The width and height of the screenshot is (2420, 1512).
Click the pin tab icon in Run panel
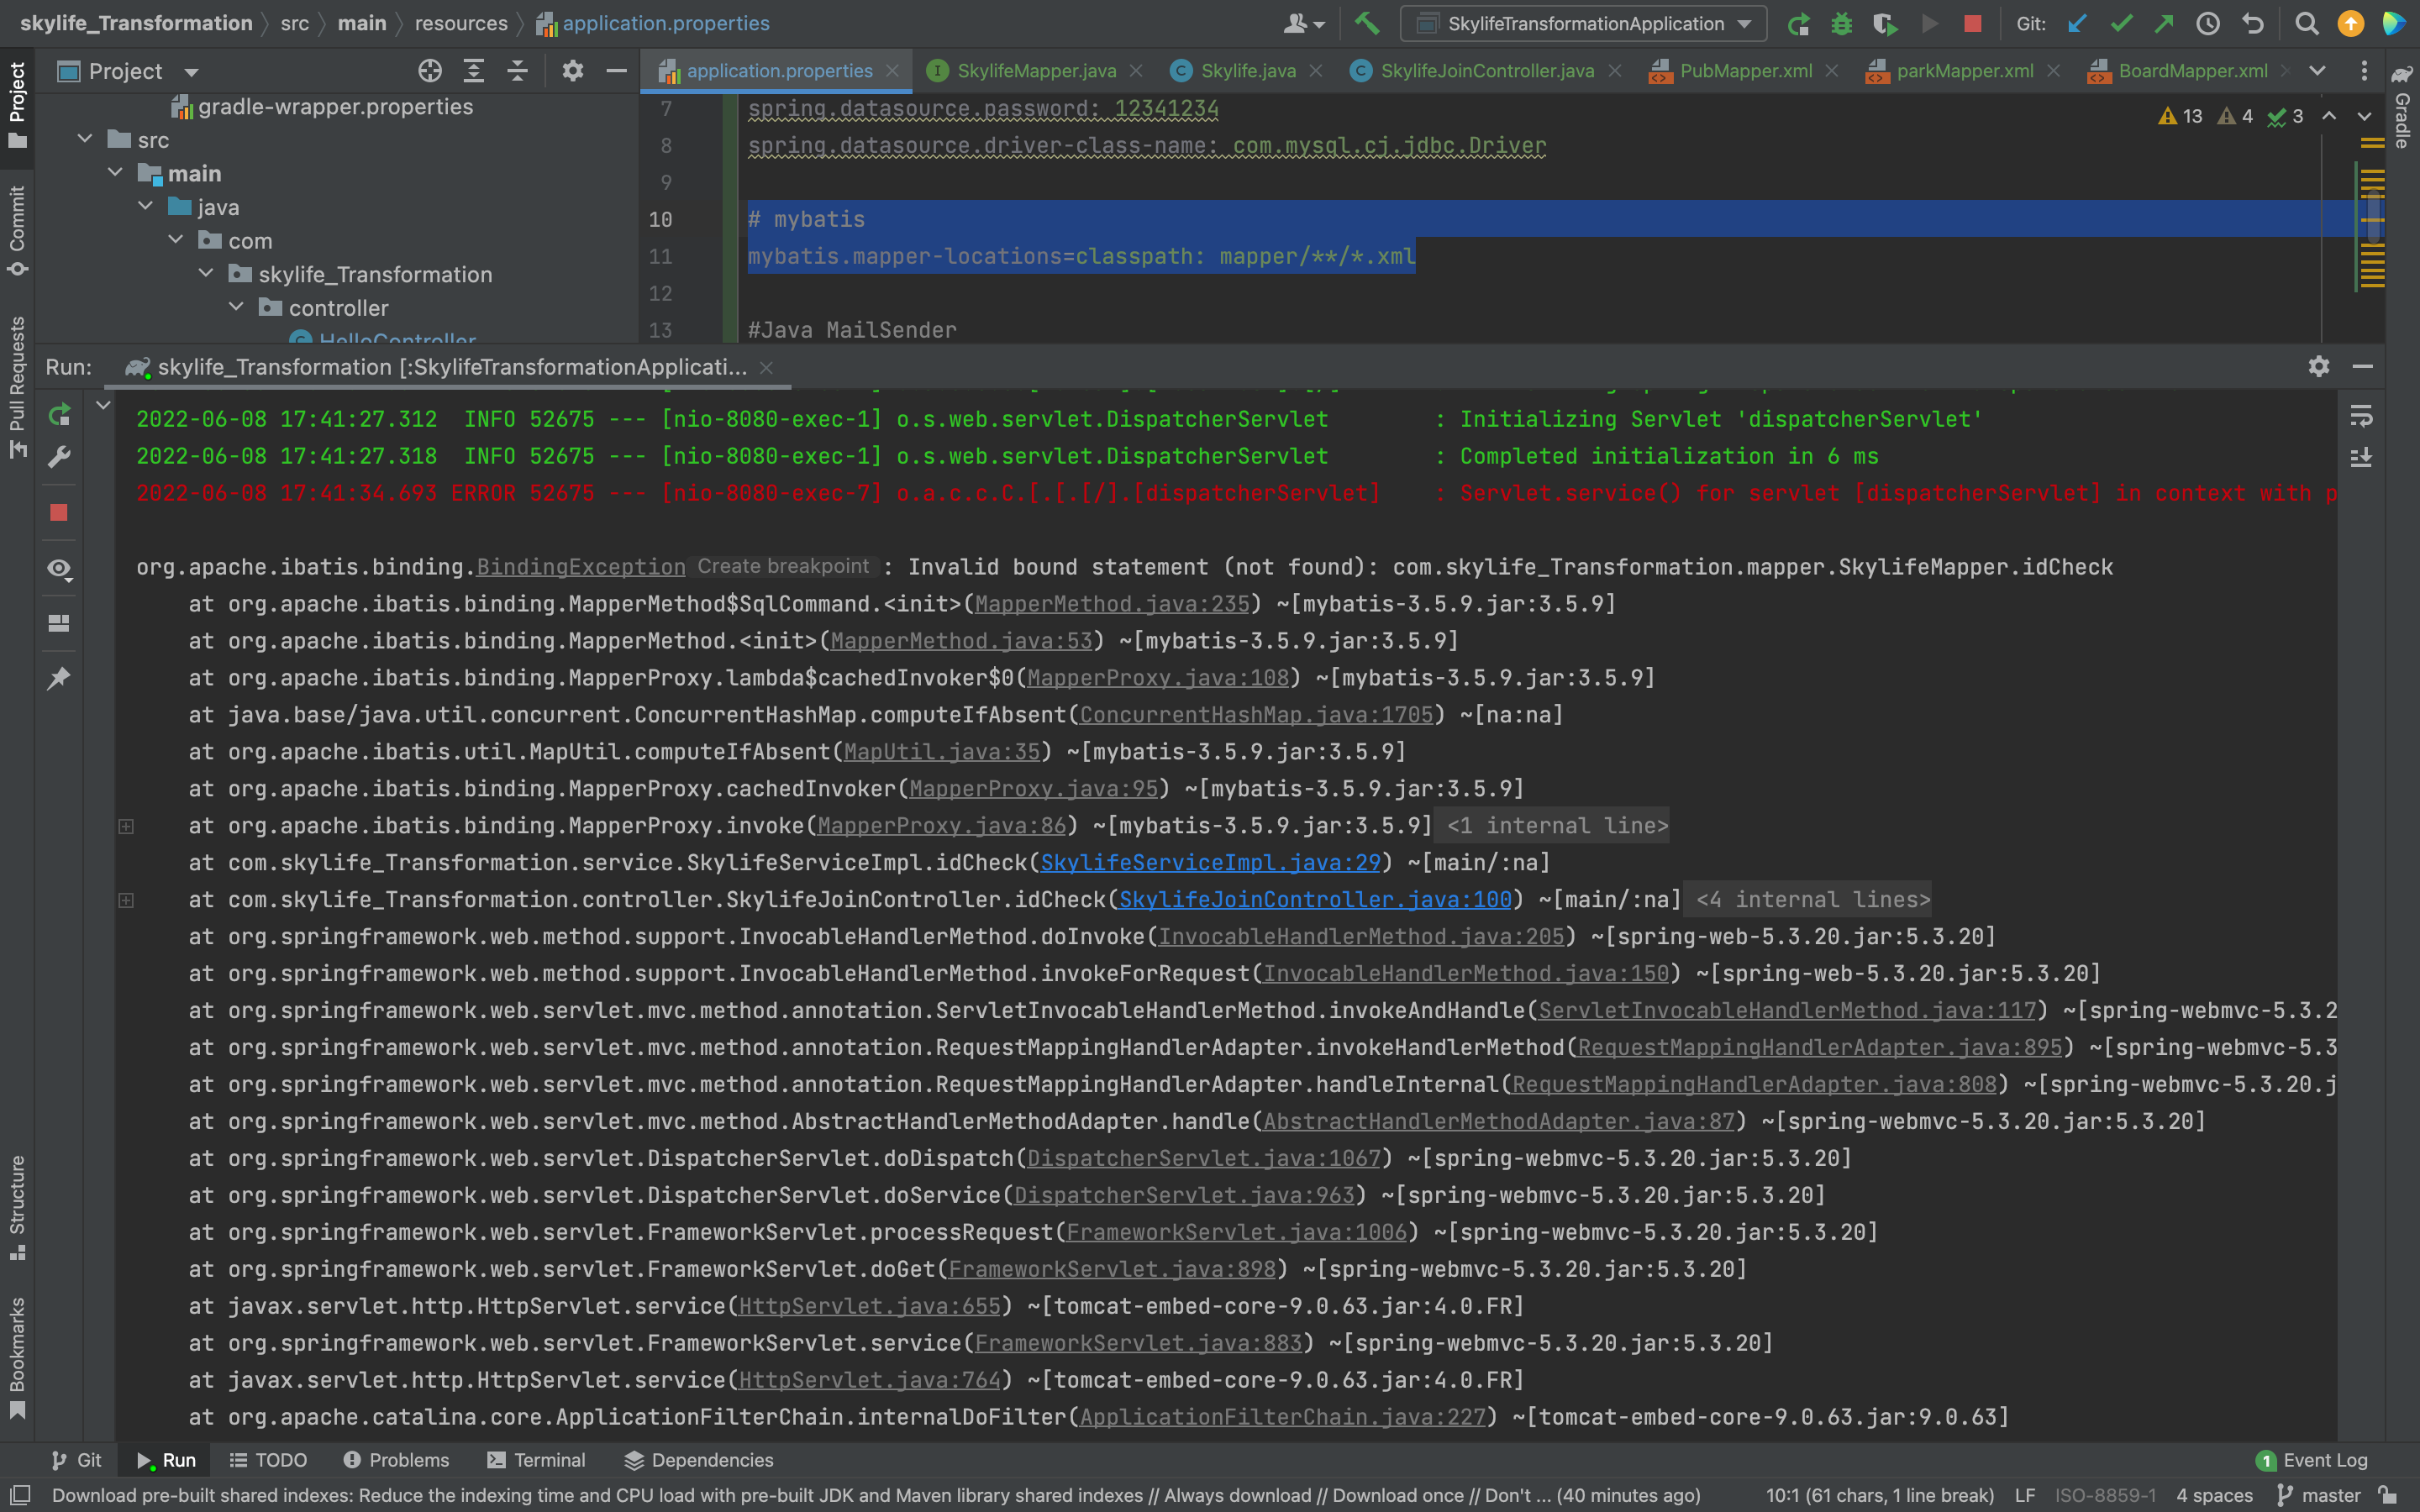pos(59,678)
